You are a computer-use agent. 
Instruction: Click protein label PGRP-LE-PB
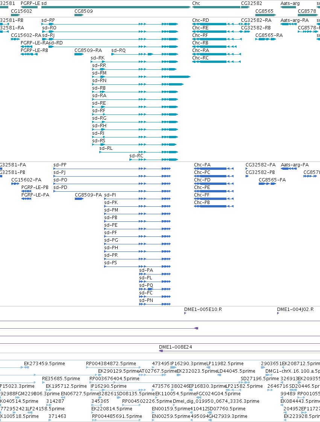(35, 187)
